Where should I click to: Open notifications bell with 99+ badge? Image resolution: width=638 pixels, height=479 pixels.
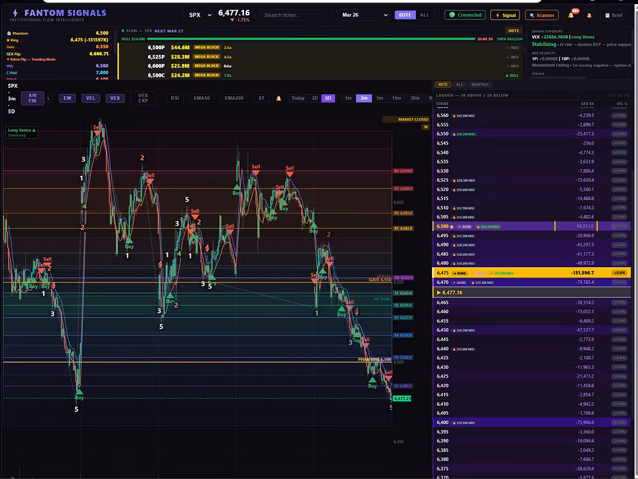click(x=572, y=15)
